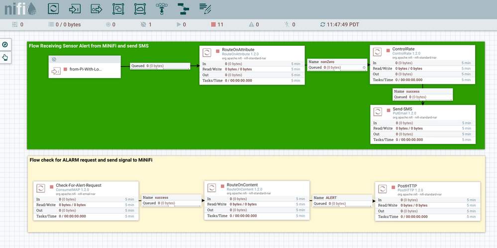497x248 pixels.
Task: Select the Label toolbar icon
Action: [205, 9]
